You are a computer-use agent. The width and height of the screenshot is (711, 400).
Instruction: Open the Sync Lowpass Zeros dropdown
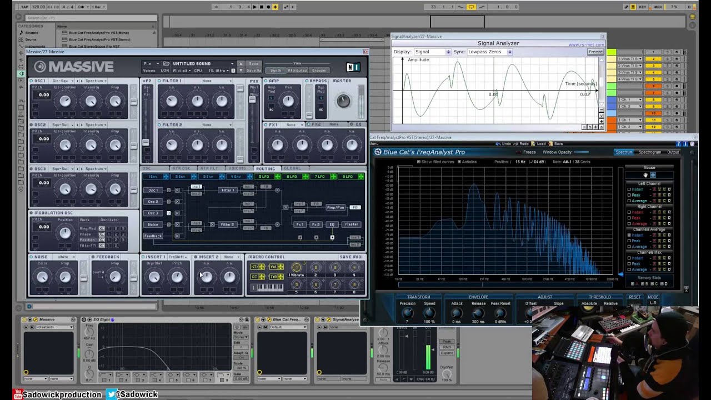tap(489, 52)
